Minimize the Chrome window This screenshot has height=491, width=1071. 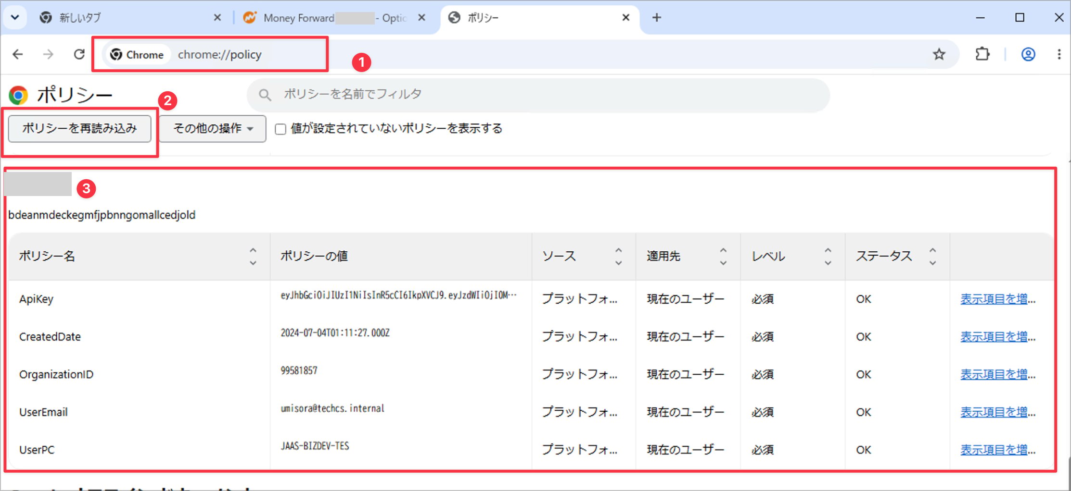point(980,18)
